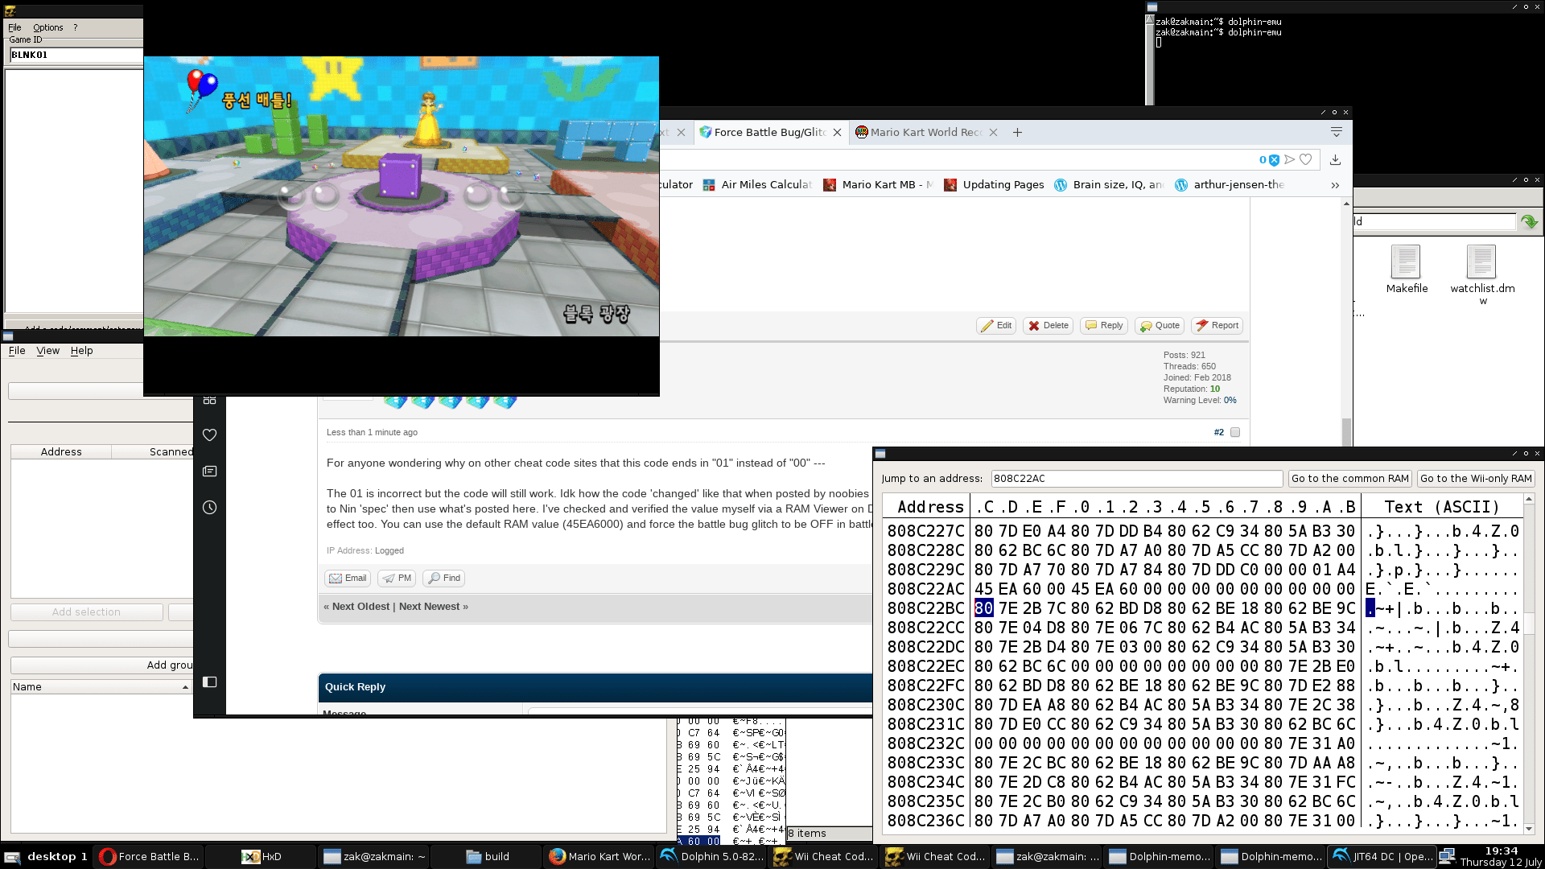Click the Quote button
The height and width of the screenshot is (869, 1545).
pos(1160,326)
